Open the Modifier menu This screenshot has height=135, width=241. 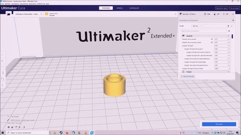(8, 4)
